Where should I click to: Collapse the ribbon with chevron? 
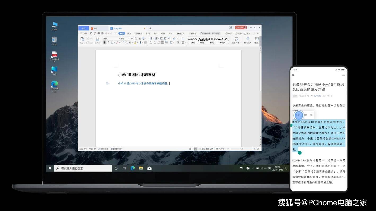258,33
